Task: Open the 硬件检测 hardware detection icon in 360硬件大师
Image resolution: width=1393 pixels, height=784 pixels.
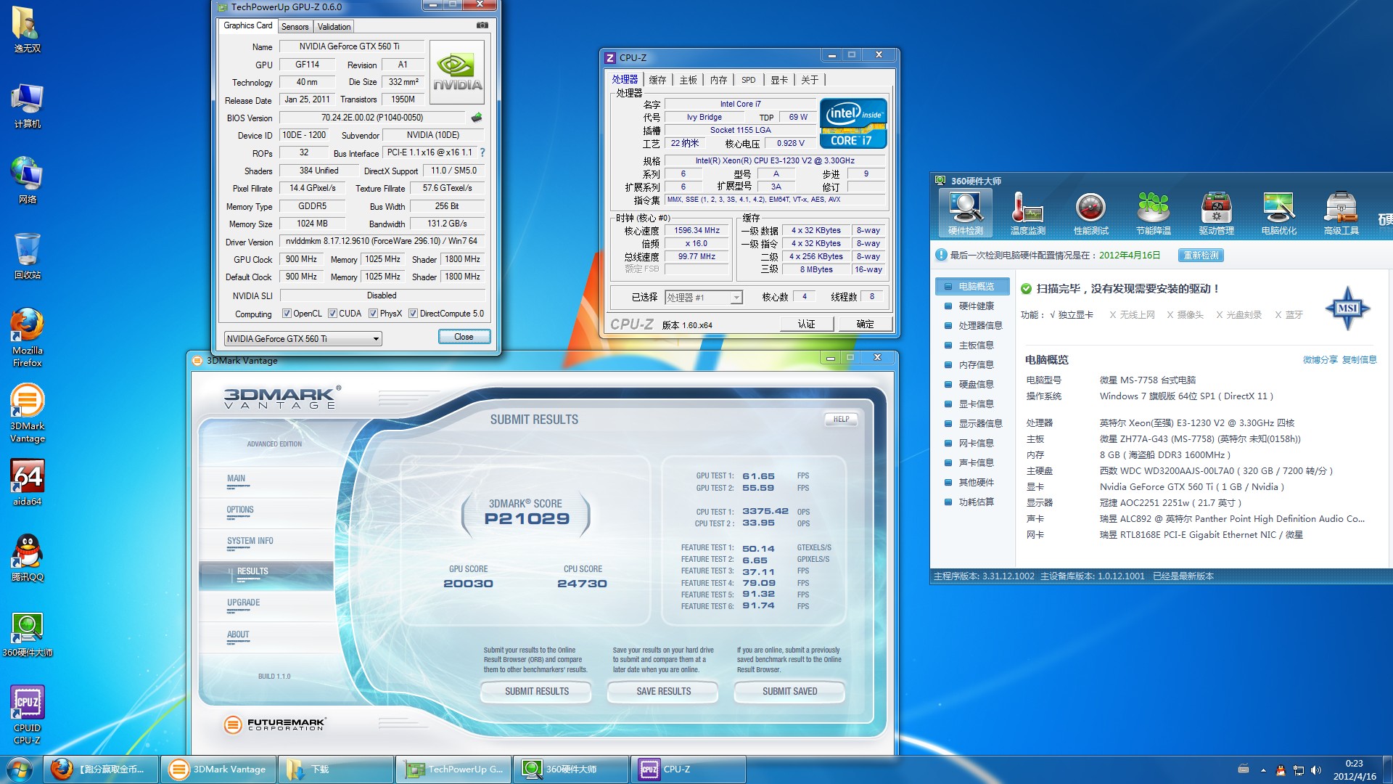Action: pos(965,213)
